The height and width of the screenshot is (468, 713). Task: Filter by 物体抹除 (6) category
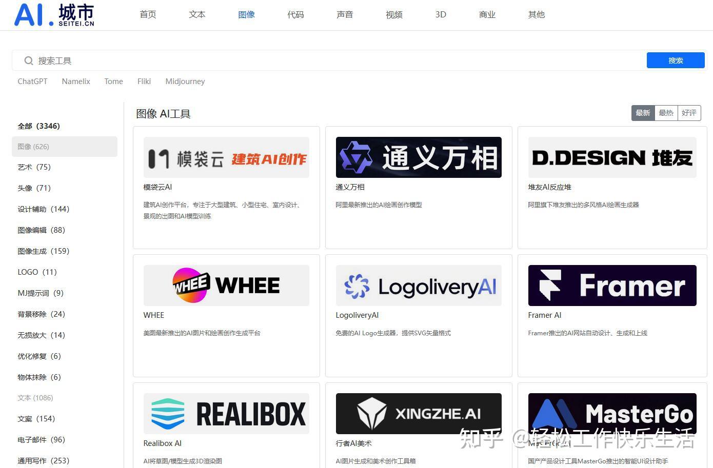click(x=39, y=377)
